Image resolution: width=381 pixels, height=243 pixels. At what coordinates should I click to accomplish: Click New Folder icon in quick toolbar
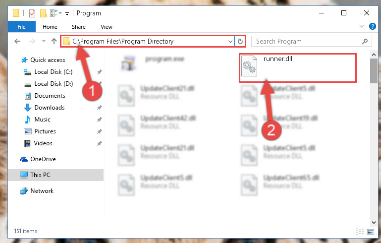coord(43,13)
